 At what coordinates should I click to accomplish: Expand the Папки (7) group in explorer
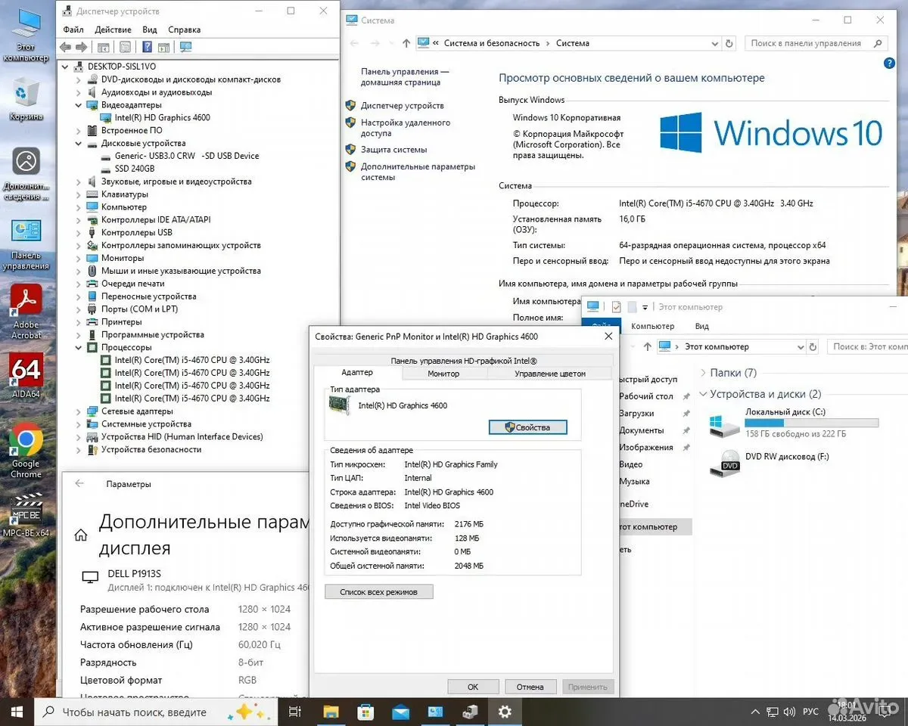[704, 373]
